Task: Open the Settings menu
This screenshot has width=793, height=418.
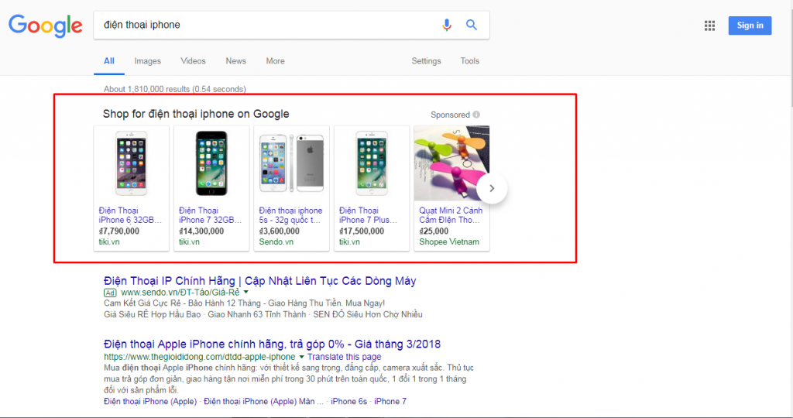Action: tap(426, 61)
